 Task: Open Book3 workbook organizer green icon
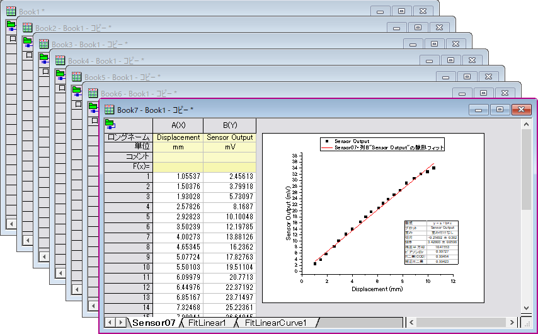tap(44, 59)
